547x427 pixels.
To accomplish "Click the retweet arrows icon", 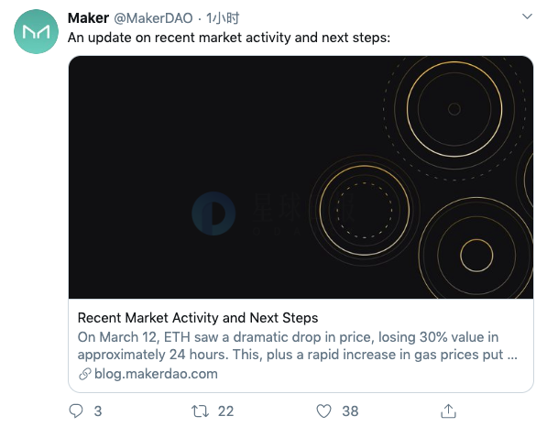I will click(x=201, y=411).
